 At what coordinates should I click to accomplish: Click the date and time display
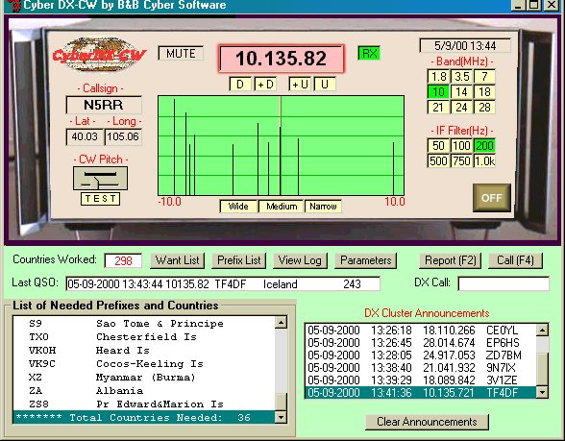click(465, 46)
